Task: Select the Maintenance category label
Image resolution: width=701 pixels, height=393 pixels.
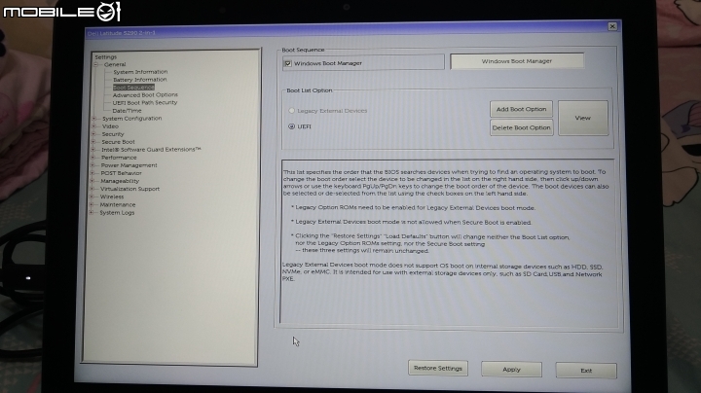Action: [118, 204]
